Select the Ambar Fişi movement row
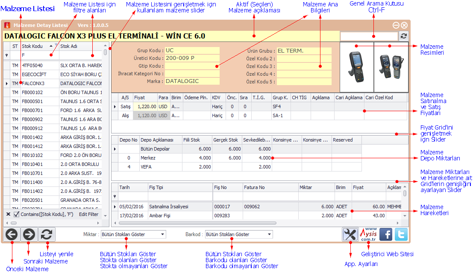473x272 pixels. (257, 216)
